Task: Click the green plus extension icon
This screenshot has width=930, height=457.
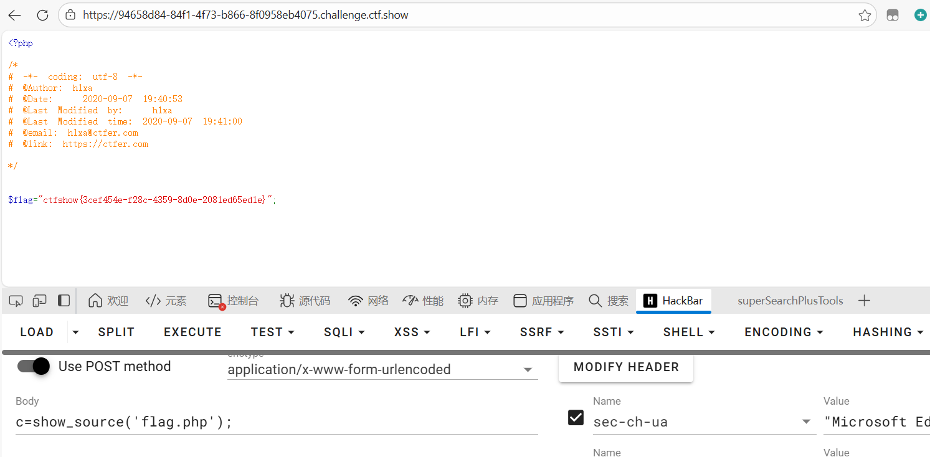Action: point(920,15)
